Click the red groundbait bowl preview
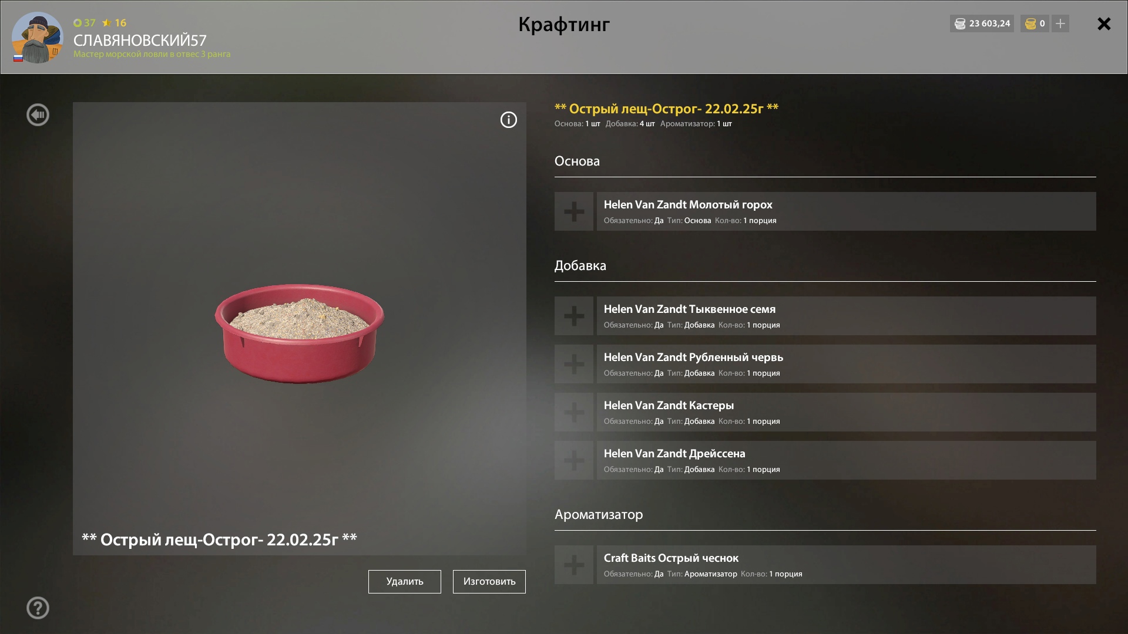Image resolution: width=1128 pixels, height=634 pixels. tap(300, 333)
